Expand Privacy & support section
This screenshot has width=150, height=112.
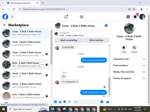tap(129, 78)
